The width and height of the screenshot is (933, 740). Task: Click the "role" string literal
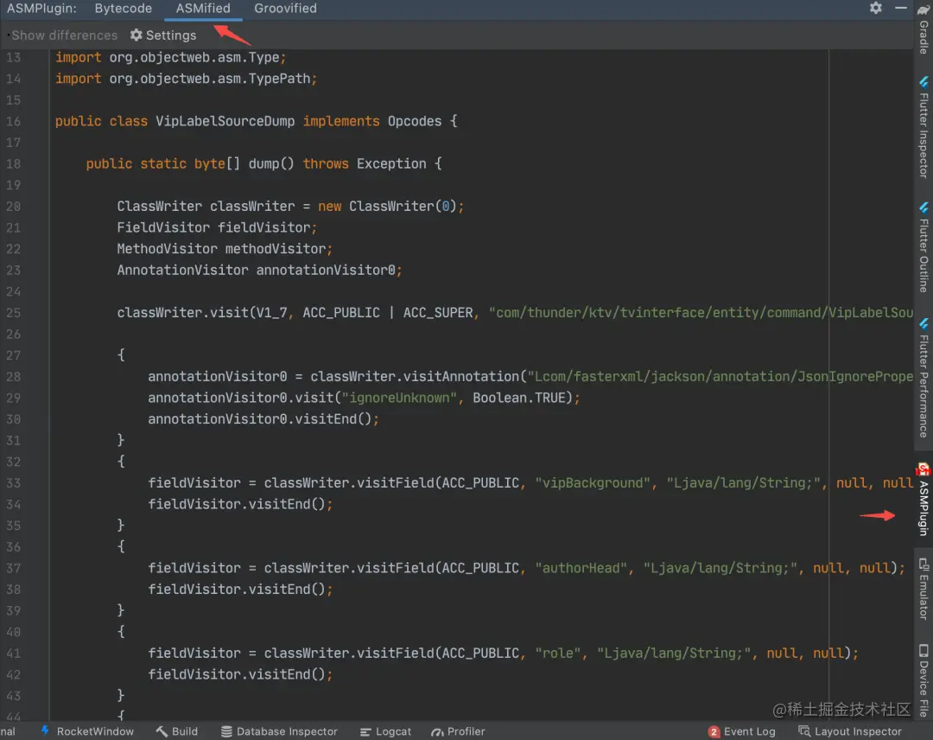click(x=557, y=653)
